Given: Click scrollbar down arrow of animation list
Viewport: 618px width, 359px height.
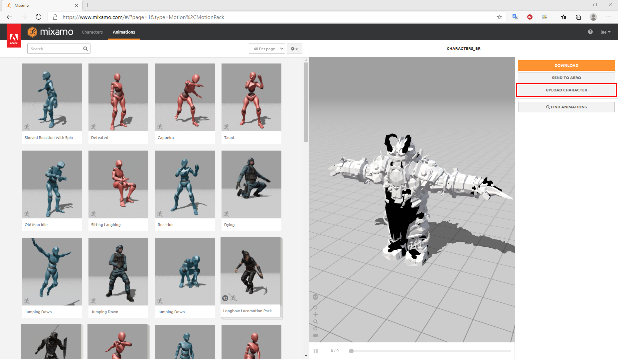Looking at the screenshot, I should click(306, 356).
